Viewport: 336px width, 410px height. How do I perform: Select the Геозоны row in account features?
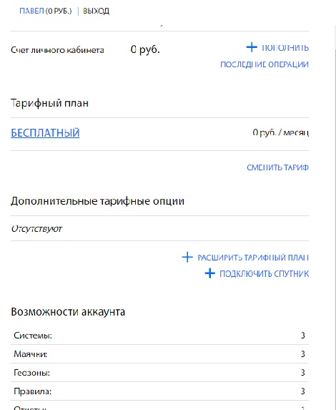[x=159, y=372]
